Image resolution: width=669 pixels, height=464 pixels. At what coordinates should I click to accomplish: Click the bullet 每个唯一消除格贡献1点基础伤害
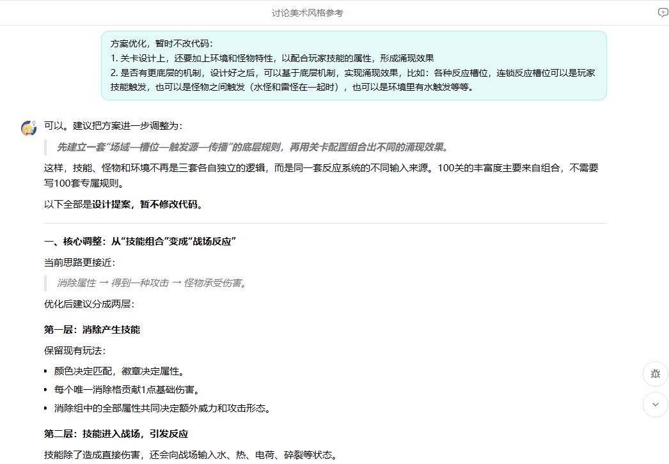coord(127,390)
